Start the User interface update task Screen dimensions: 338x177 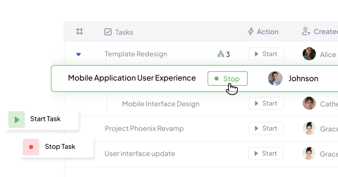coord(266,153)
